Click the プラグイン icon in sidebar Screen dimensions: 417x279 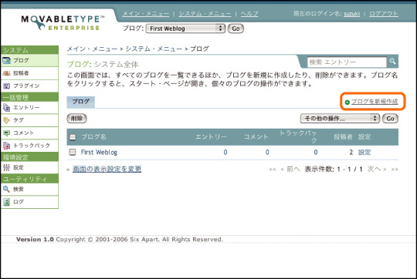click(6, 86)
